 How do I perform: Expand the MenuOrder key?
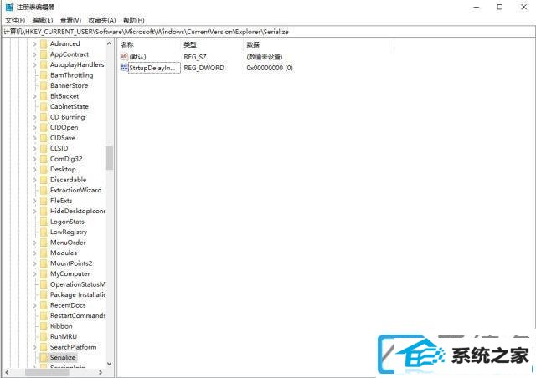click(x=34, y=243)
